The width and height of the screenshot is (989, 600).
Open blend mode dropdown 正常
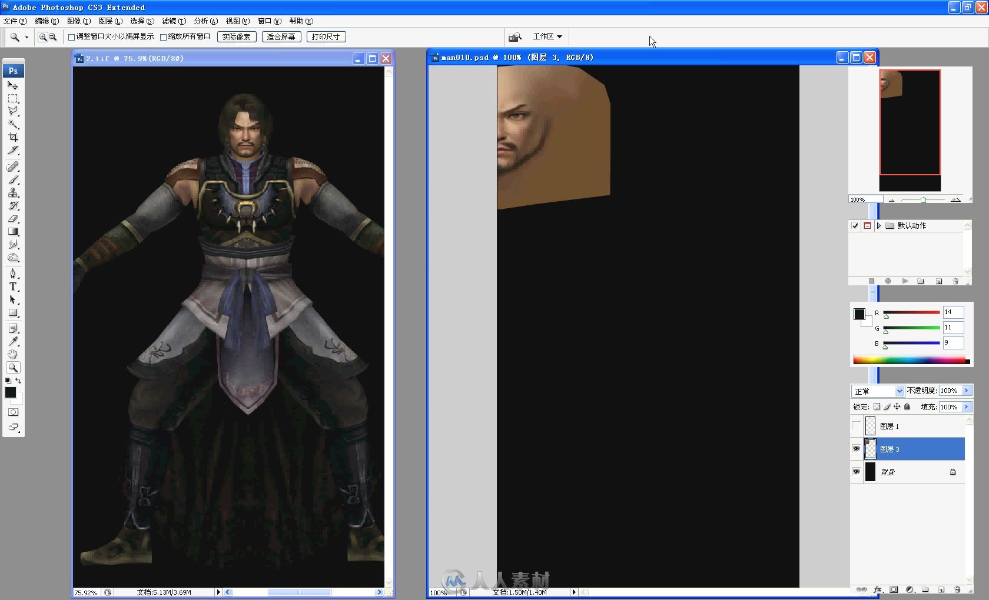coord(878,391)
